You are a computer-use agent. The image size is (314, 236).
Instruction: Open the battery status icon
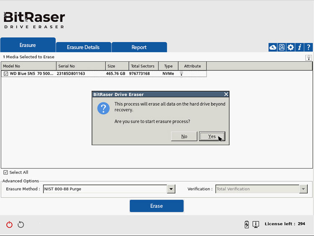pos(247,224)
